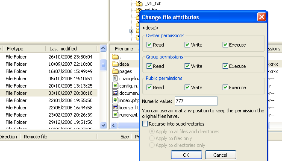Viewport: 282px width, 161px height.
Task: Select Apply to all files and directories
Action: (152, 132)
